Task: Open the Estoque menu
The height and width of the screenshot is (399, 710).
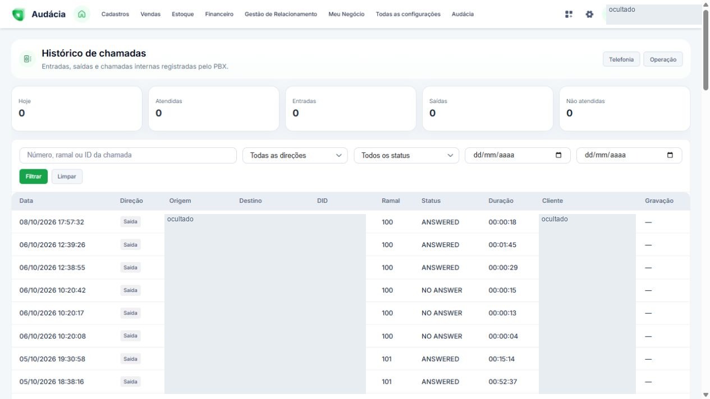Action: [x=183, y=15]
